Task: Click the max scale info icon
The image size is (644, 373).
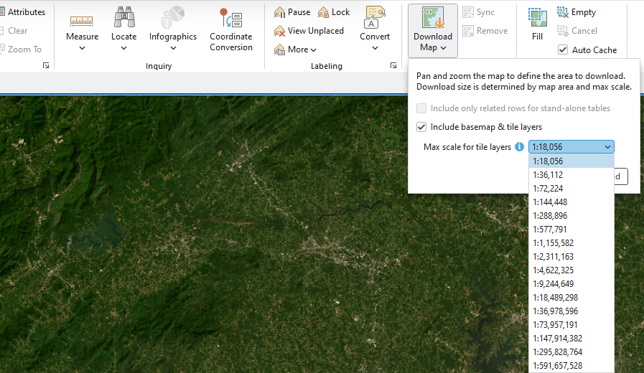Action: pyautogui.click(x=520, y=147)
